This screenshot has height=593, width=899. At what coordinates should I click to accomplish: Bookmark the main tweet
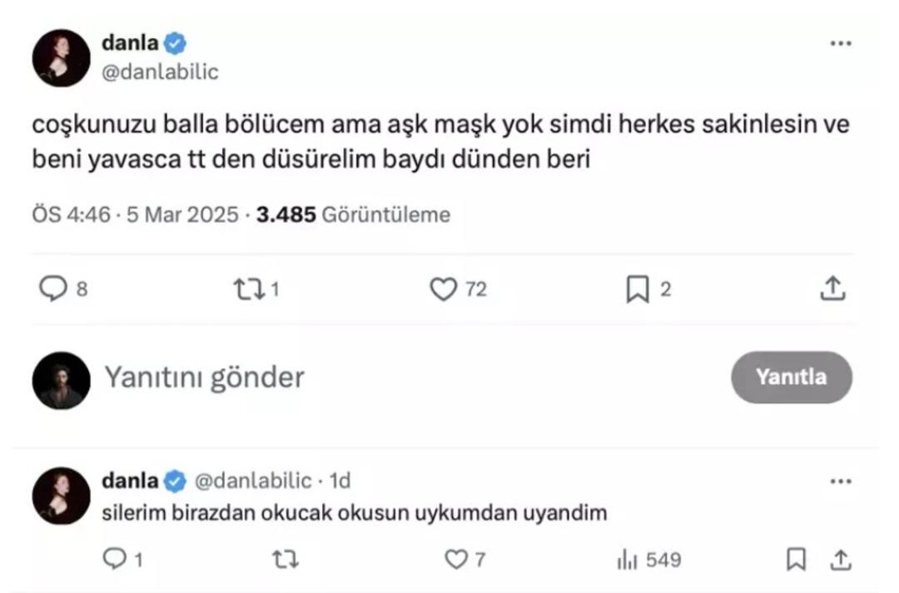638,289
